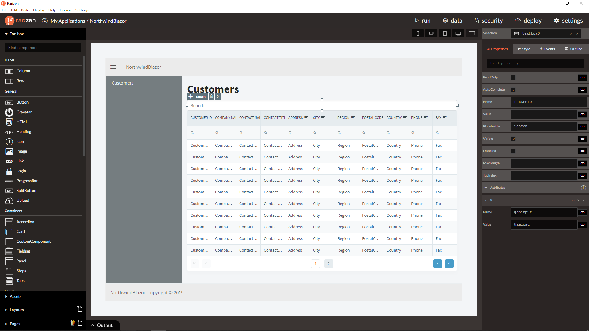Delete attribute 0 using its trash icon
589x331 pixels.
coord(583,200)
